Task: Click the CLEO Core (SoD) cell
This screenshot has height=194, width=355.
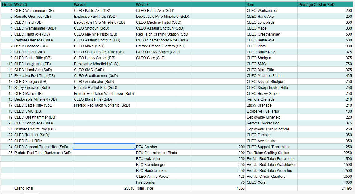Action: [x=162, y=58]
